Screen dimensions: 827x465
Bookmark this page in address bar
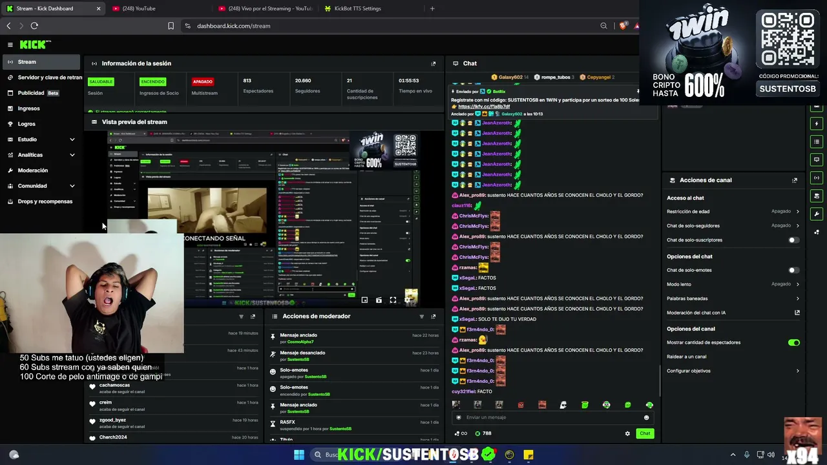pos(171,26)
